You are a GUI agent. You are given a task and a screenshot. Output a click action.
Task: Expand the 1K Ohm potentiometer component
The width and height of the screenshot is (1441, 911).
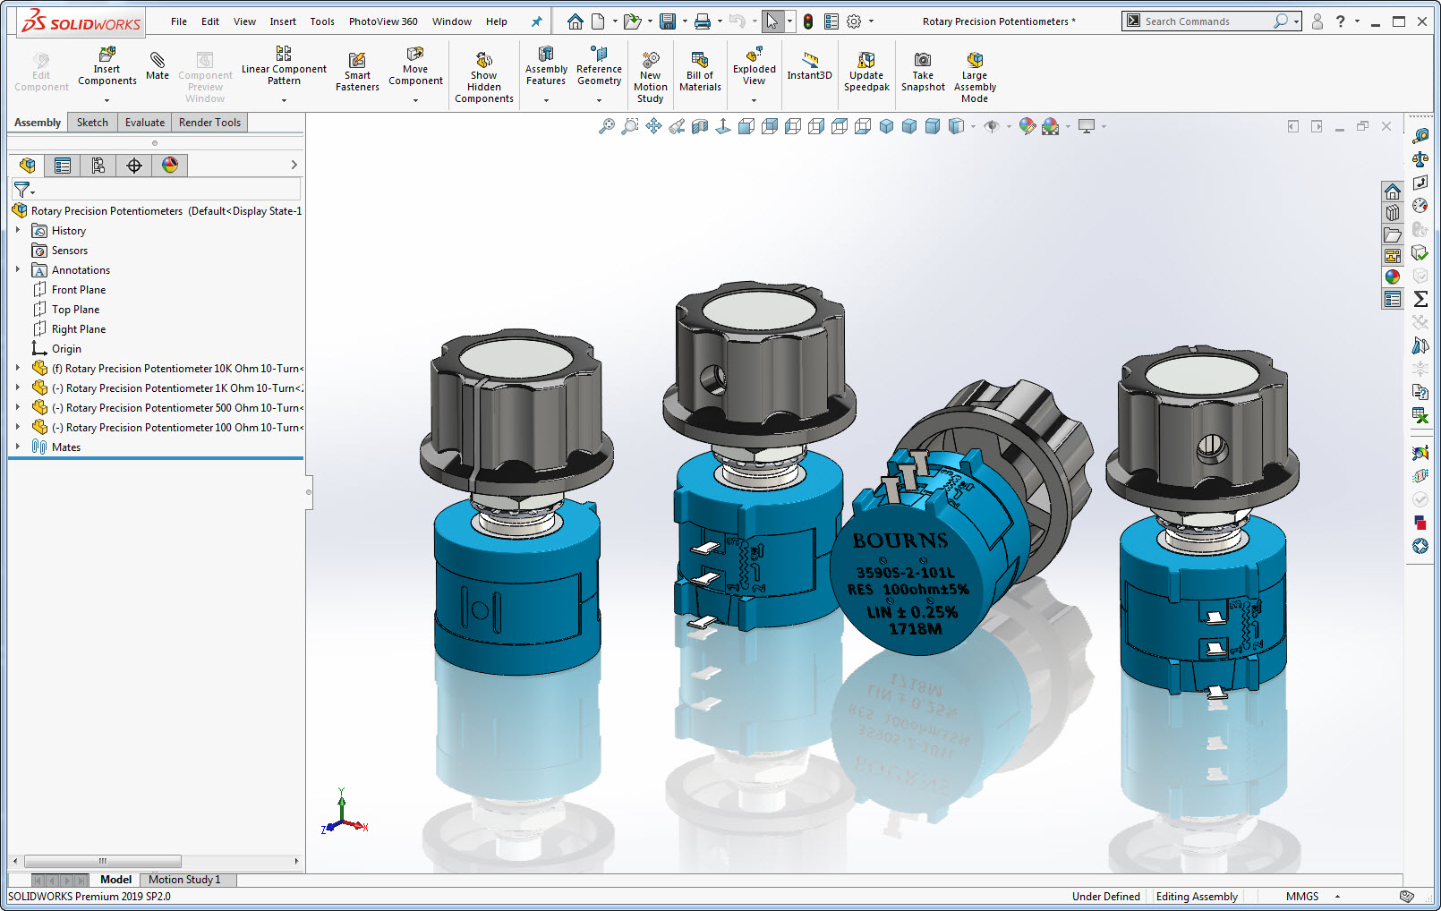(x=18, y=387)
